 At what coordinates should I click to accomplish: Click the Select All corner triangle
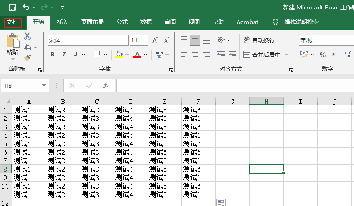(x=8, y=101)
